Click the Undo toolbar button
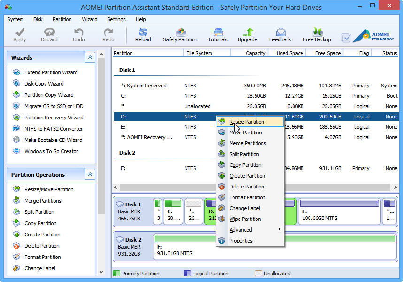403x282 pixels. [x=79, y=35]
